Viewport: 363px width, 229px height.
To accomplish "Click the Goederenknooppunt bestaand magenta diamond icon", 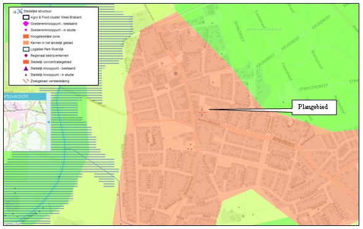I will tap(26, 23).
